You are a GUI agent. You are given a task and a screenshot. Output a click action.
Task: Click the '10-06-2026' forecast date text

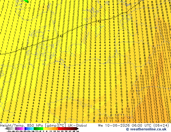[x=117, y=126]
